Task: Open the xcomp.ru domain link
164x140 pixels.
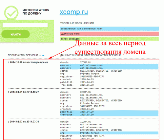Action: click(74, 12)
